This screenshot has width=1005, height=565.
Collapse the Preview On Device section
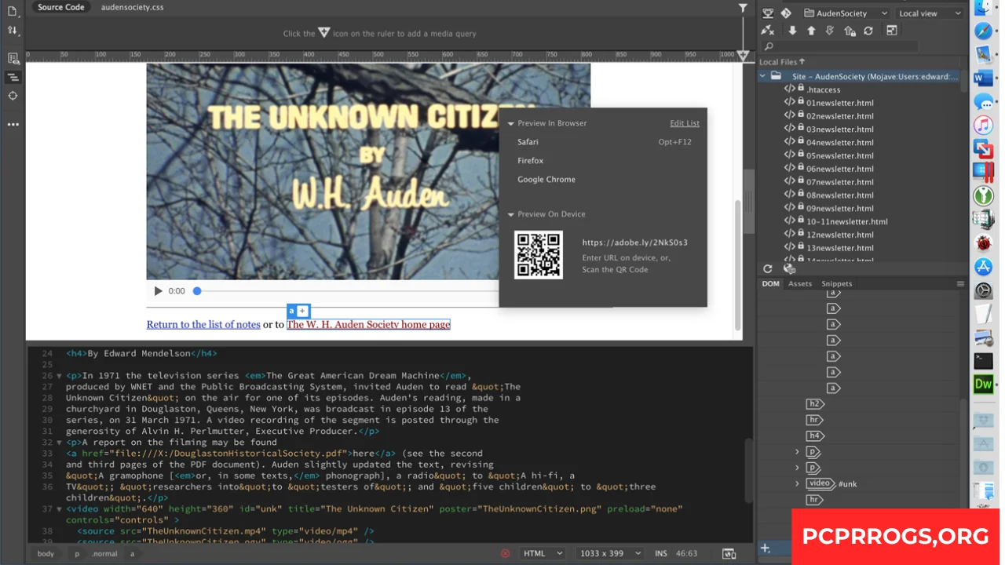(x=510, y=214)
